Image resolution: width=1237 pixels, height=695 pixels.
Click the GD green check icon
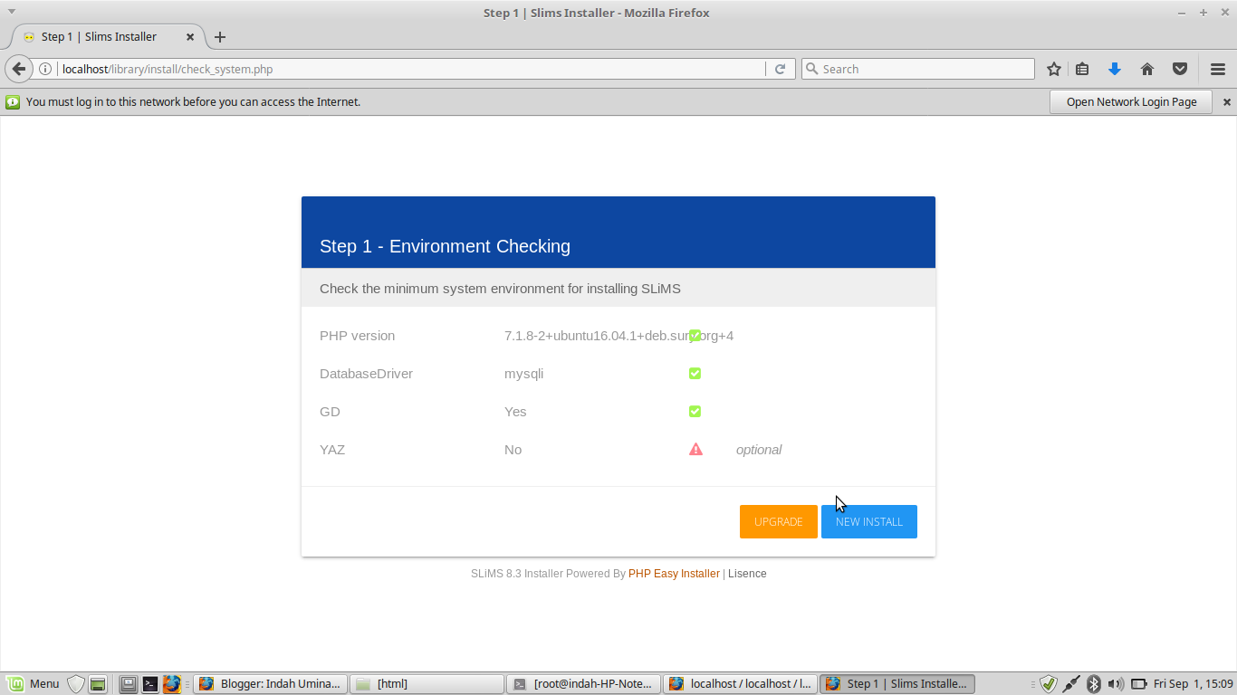[x=695, y=412]
